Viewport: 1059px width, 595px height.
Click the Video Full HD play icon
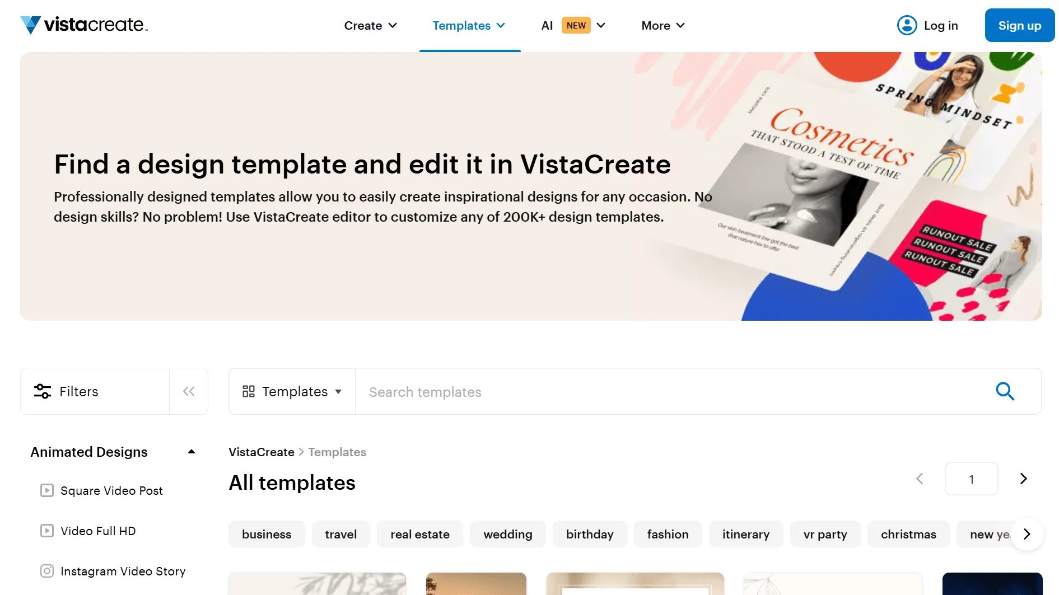coord(47,531)
